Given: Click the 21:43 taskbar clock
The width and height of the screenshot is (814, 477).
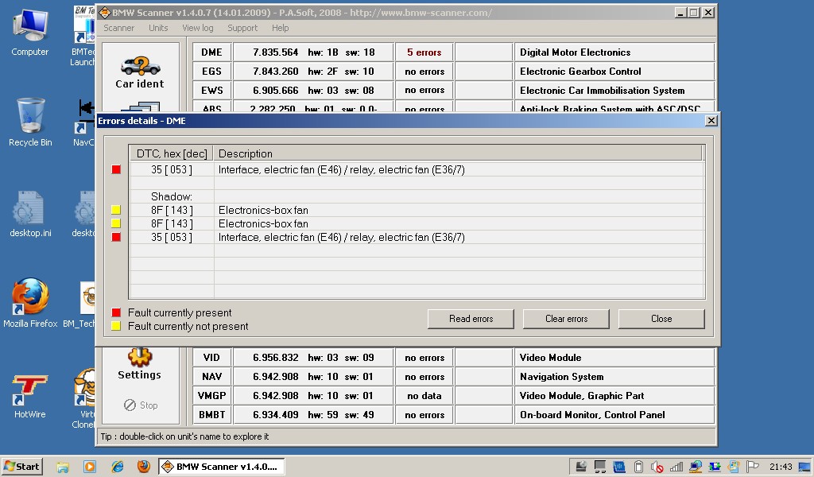Looking at the screenshot, I should [x=781, y=467].
